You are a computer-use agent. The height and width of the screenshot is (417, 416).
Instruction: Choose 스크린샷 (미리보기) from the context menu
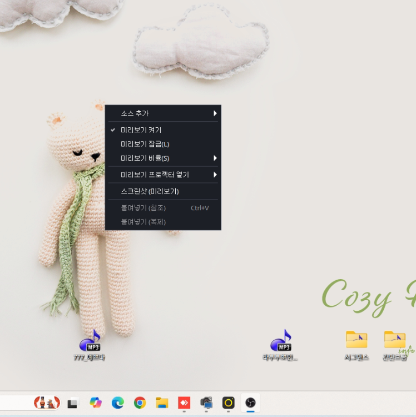150,191
